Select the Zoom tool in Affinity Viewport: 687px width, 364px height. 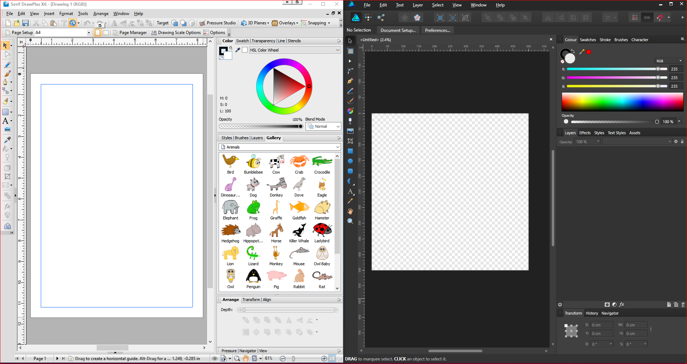pos(350,221)
